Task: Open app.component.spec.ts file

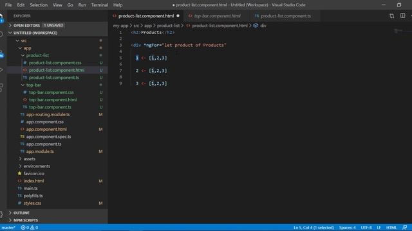Action: coord(48,137)
